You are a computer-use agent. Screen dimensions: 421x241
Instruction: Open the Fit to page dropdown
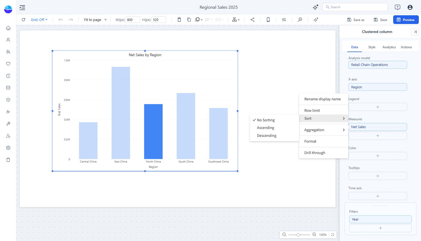pos(95,20)
